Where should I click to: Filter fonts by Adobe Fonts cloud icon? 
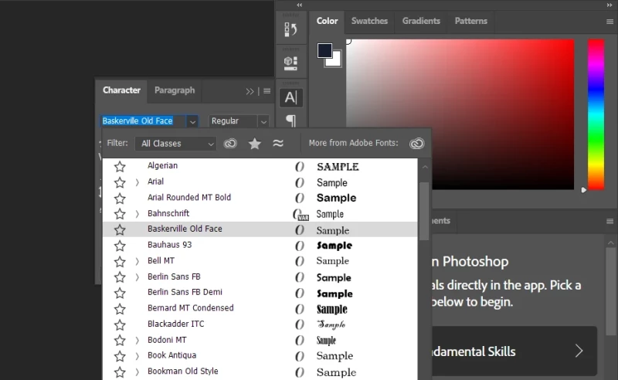click(x=230, y=144)
